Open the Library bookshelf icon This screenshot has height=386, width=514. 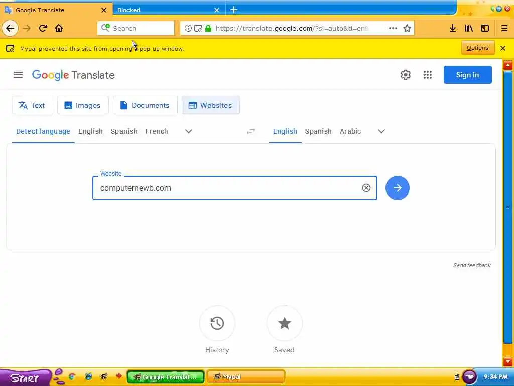click(469, 28)
